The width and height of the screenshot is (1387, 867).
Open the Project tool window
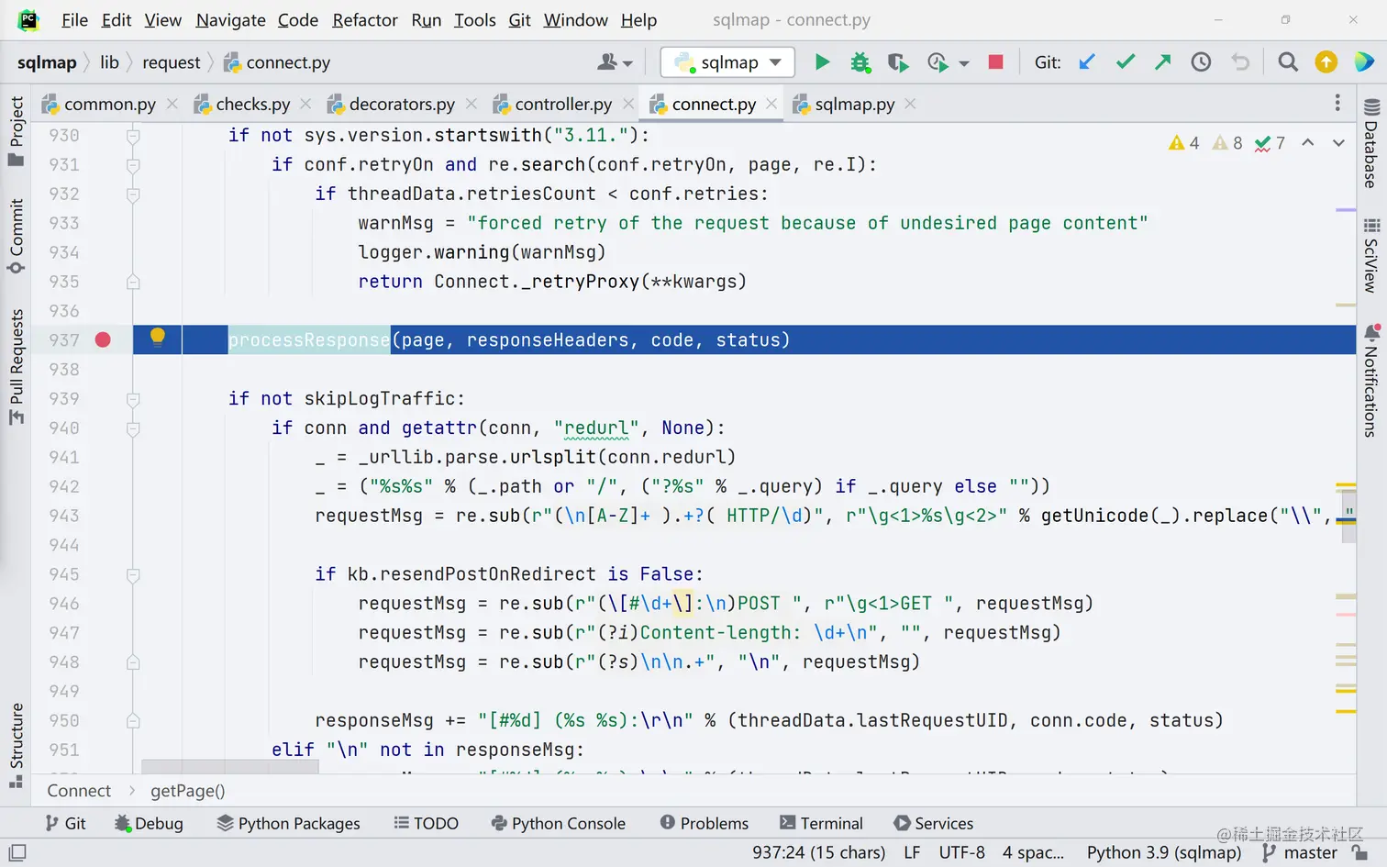click(16, 131)
